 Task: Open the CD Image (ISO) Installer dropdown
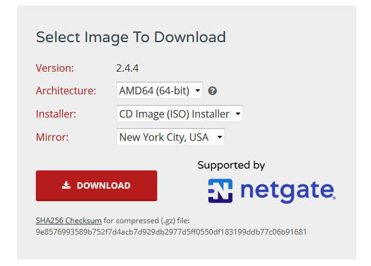180,113
